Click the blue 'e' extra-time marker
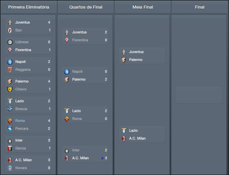 [102, 158]
